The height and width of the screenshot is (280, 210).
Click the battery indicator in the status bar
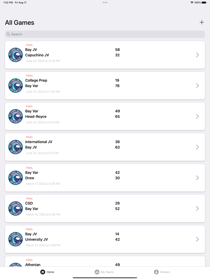pyautogui.click(x=205, y=2)
